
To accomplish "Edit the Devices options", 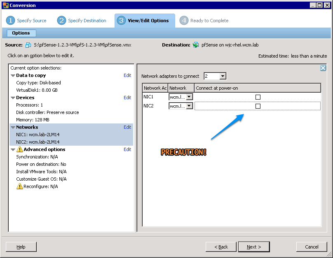I will click(127, 98).
